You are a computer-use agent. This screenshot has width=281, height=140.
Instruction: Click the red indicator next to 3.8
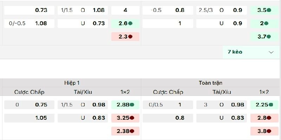pos(269,131)
